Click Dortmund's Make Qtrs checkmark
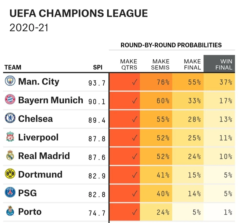244x223 pixels. point(135,175)
